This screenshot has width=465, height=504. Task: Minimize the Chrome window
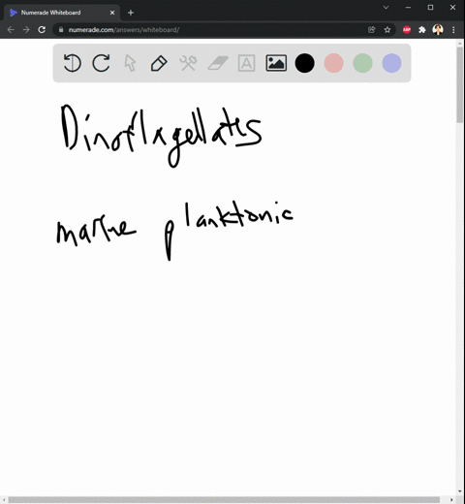pyautogui.click(x=409, y=7)
